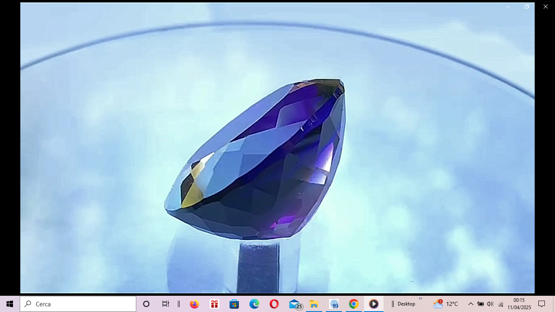Expand the Desktop toolbar chevron
The image size is (555, 312).
[421, 299]
